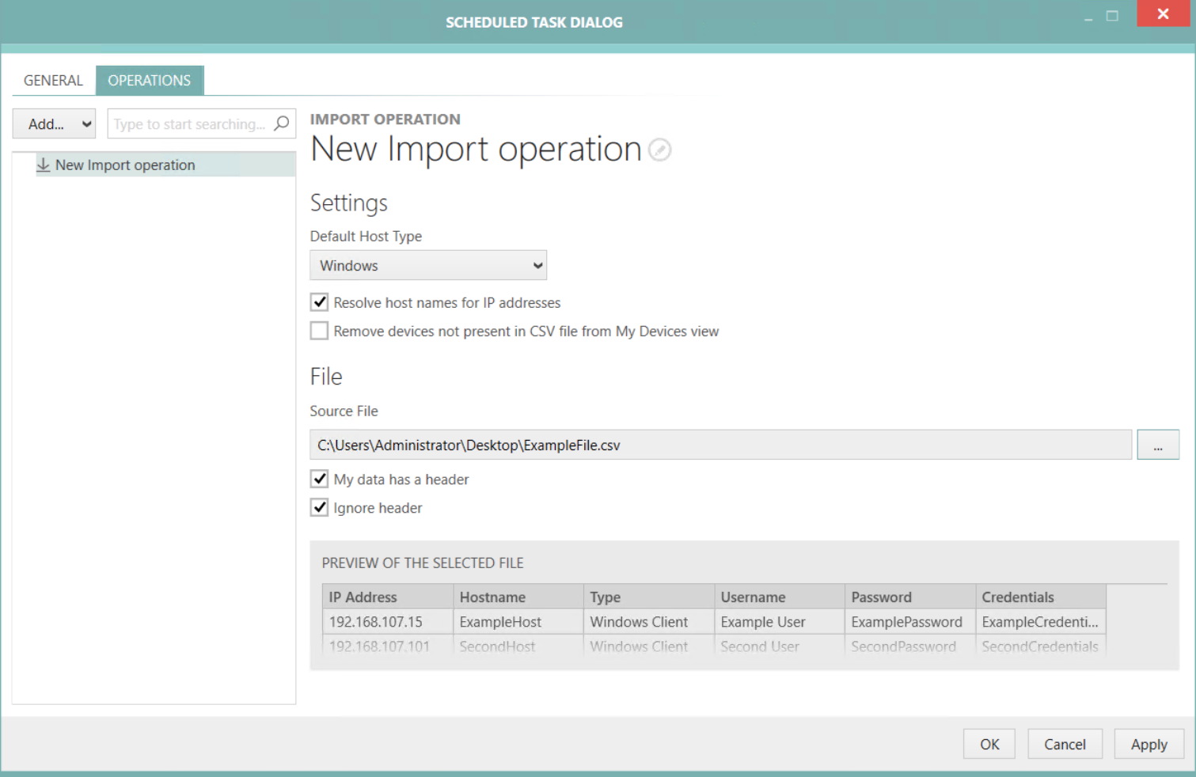Click the import arrow icon in operations list
The image size is (1196, 777).
[x=44, y=165]
